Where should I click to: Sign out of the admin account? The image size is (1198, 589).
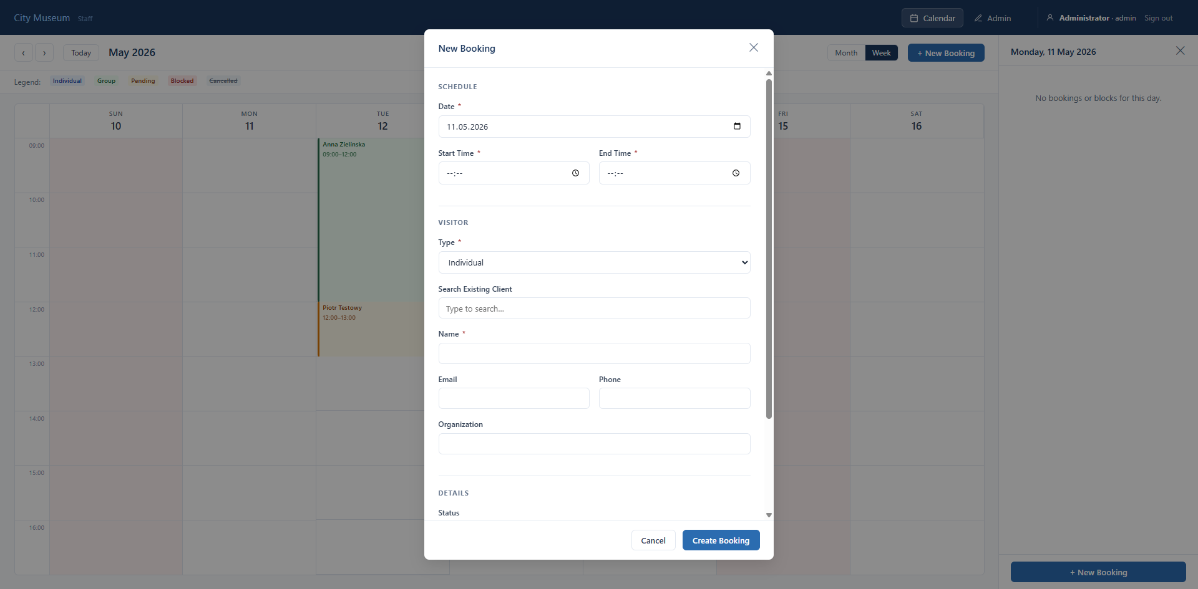pyautogui.click(x=1158, y=18)
